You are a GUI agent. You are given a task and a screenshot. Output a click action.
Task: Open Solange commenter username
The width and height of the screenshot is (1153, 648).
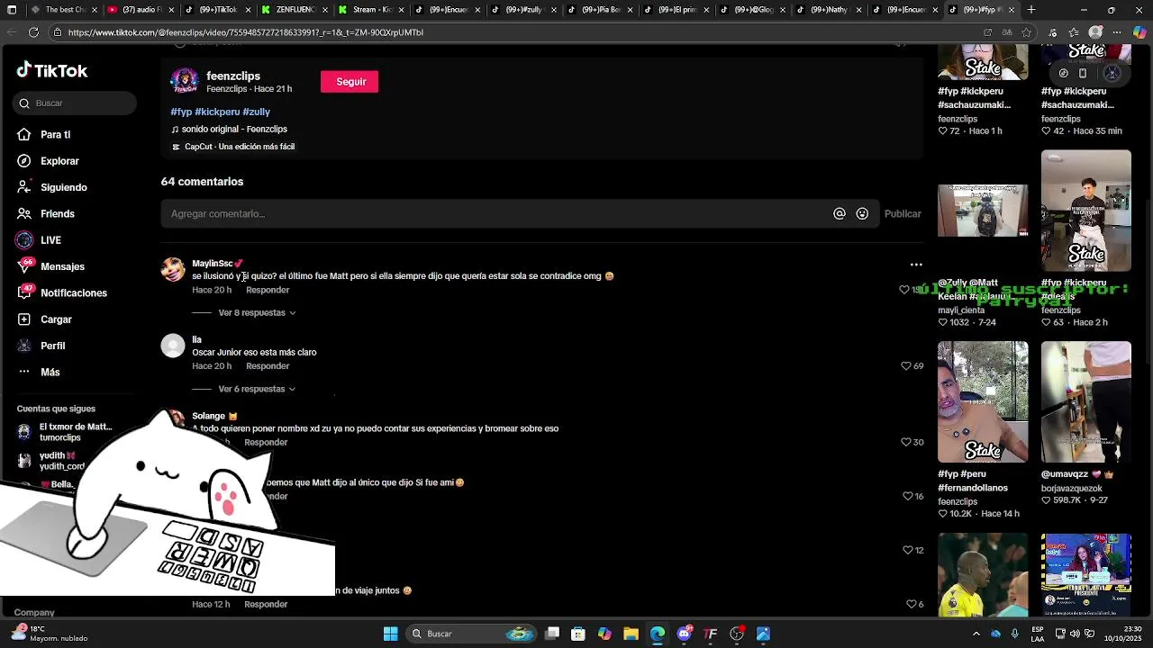point(208,416)
